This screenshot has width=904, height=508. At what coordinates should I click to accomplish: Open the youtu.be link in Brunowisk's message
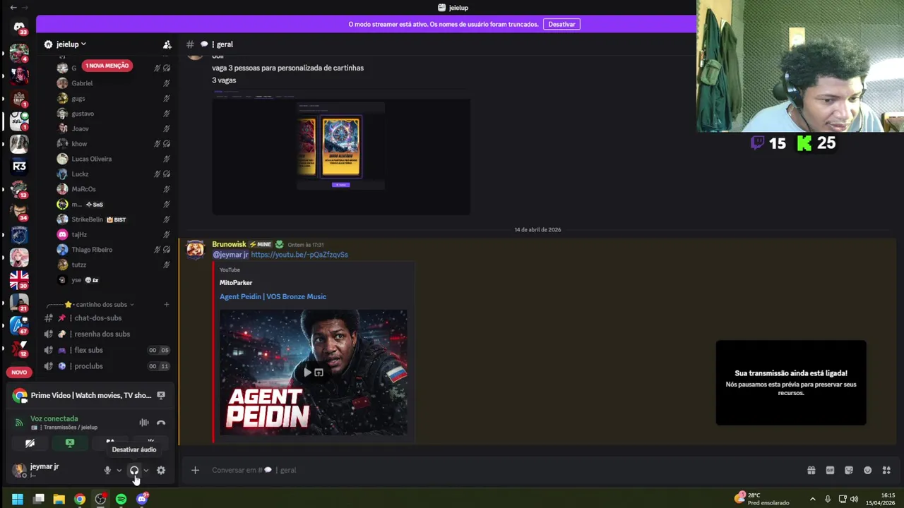tap(299, 255)
